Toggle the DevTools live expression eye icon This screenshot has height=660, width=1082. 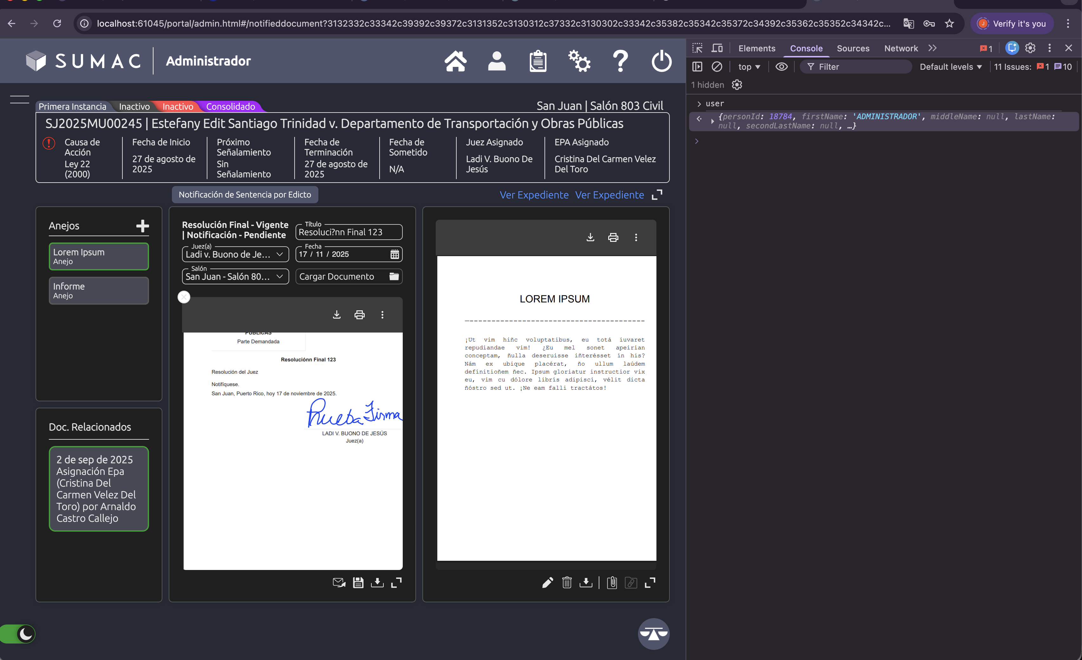point(781,67)
